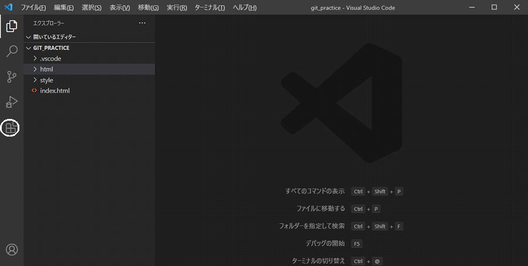Click the @ key badge
This screenshot has height=266, width=528.
click(377, 261)
